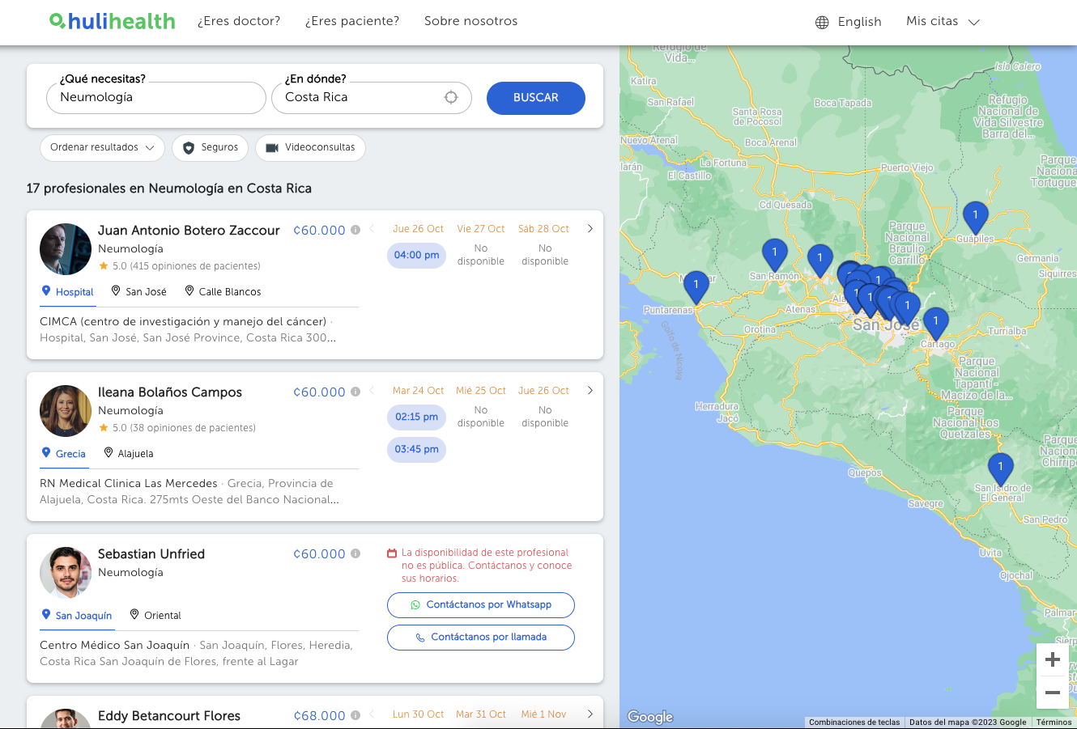
Task: Click the info icon beside Juan Antonio's price
Action: [x=355, y=230]
